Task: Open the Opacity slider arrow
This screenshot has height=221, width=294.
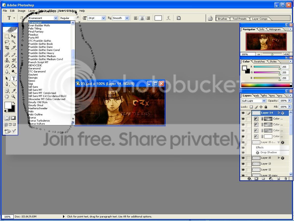Action: coord(289,101)
